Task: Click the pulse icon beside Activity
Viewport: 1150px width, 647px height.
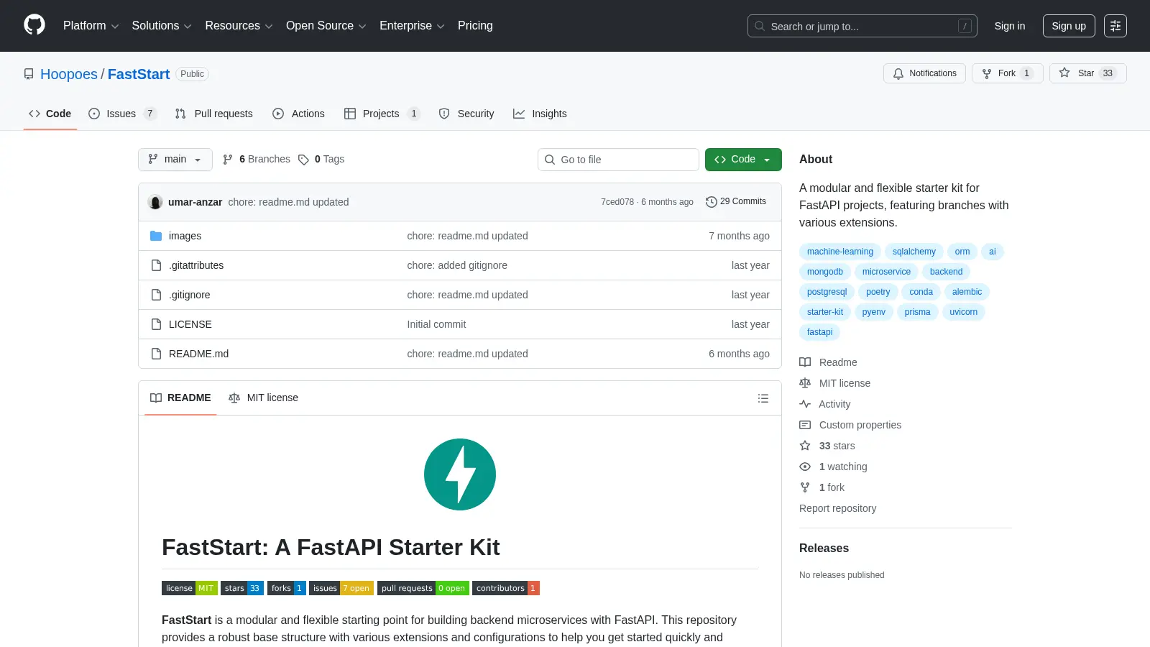Action: [x=805, y=404]
